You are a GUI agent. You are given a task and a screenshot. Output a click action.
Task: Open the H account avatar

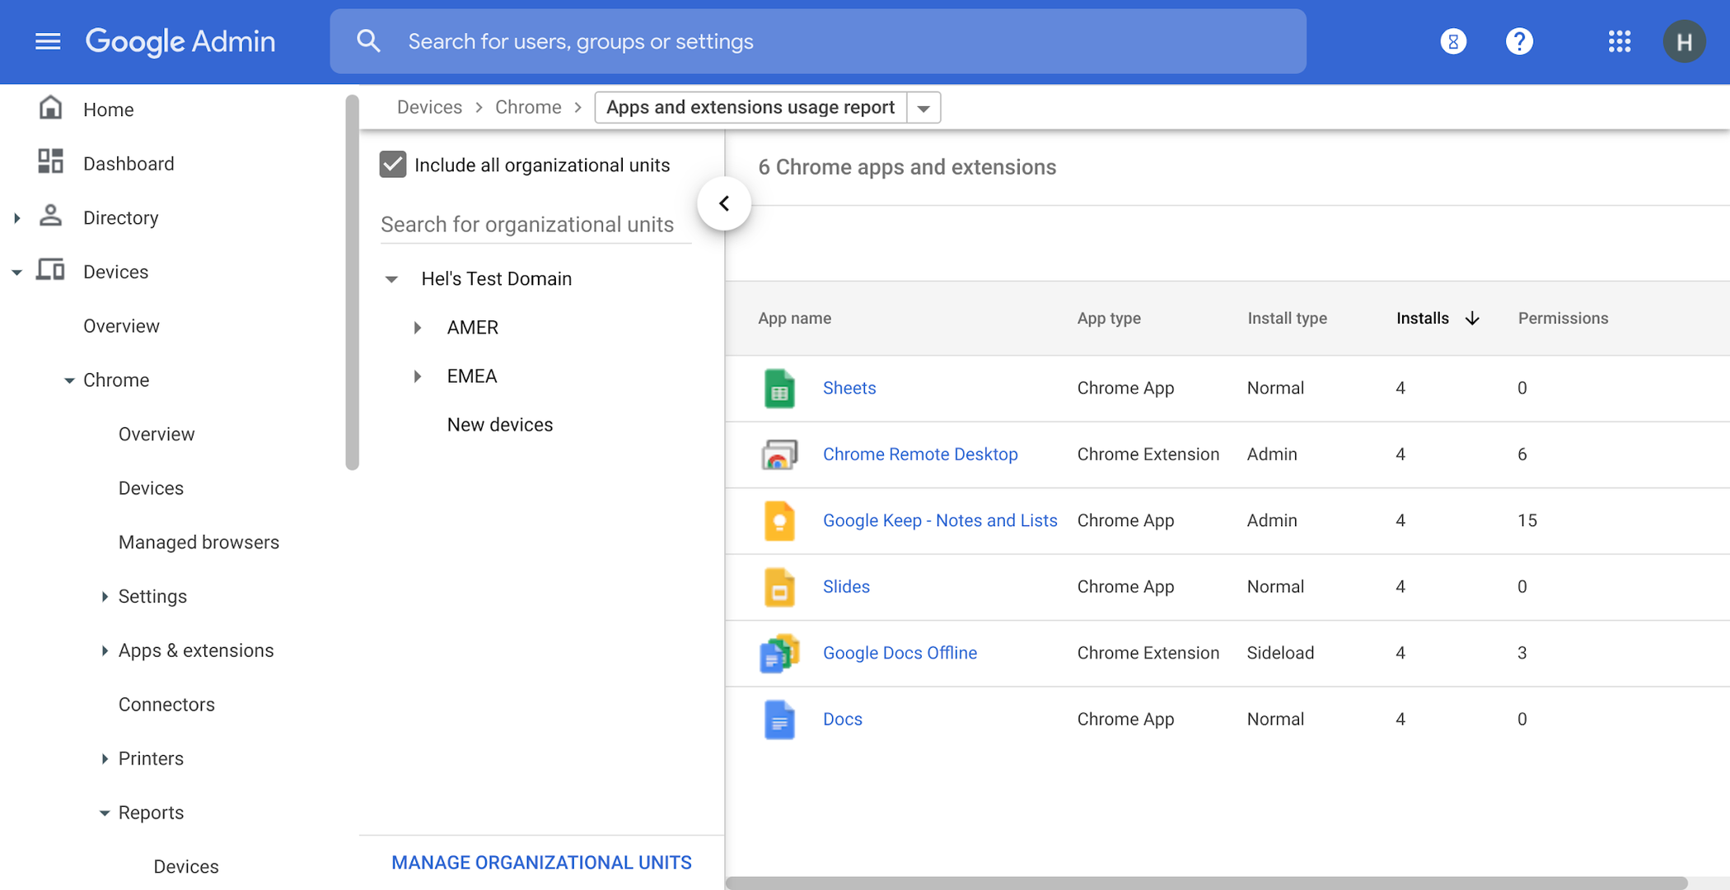(1684, 41)
